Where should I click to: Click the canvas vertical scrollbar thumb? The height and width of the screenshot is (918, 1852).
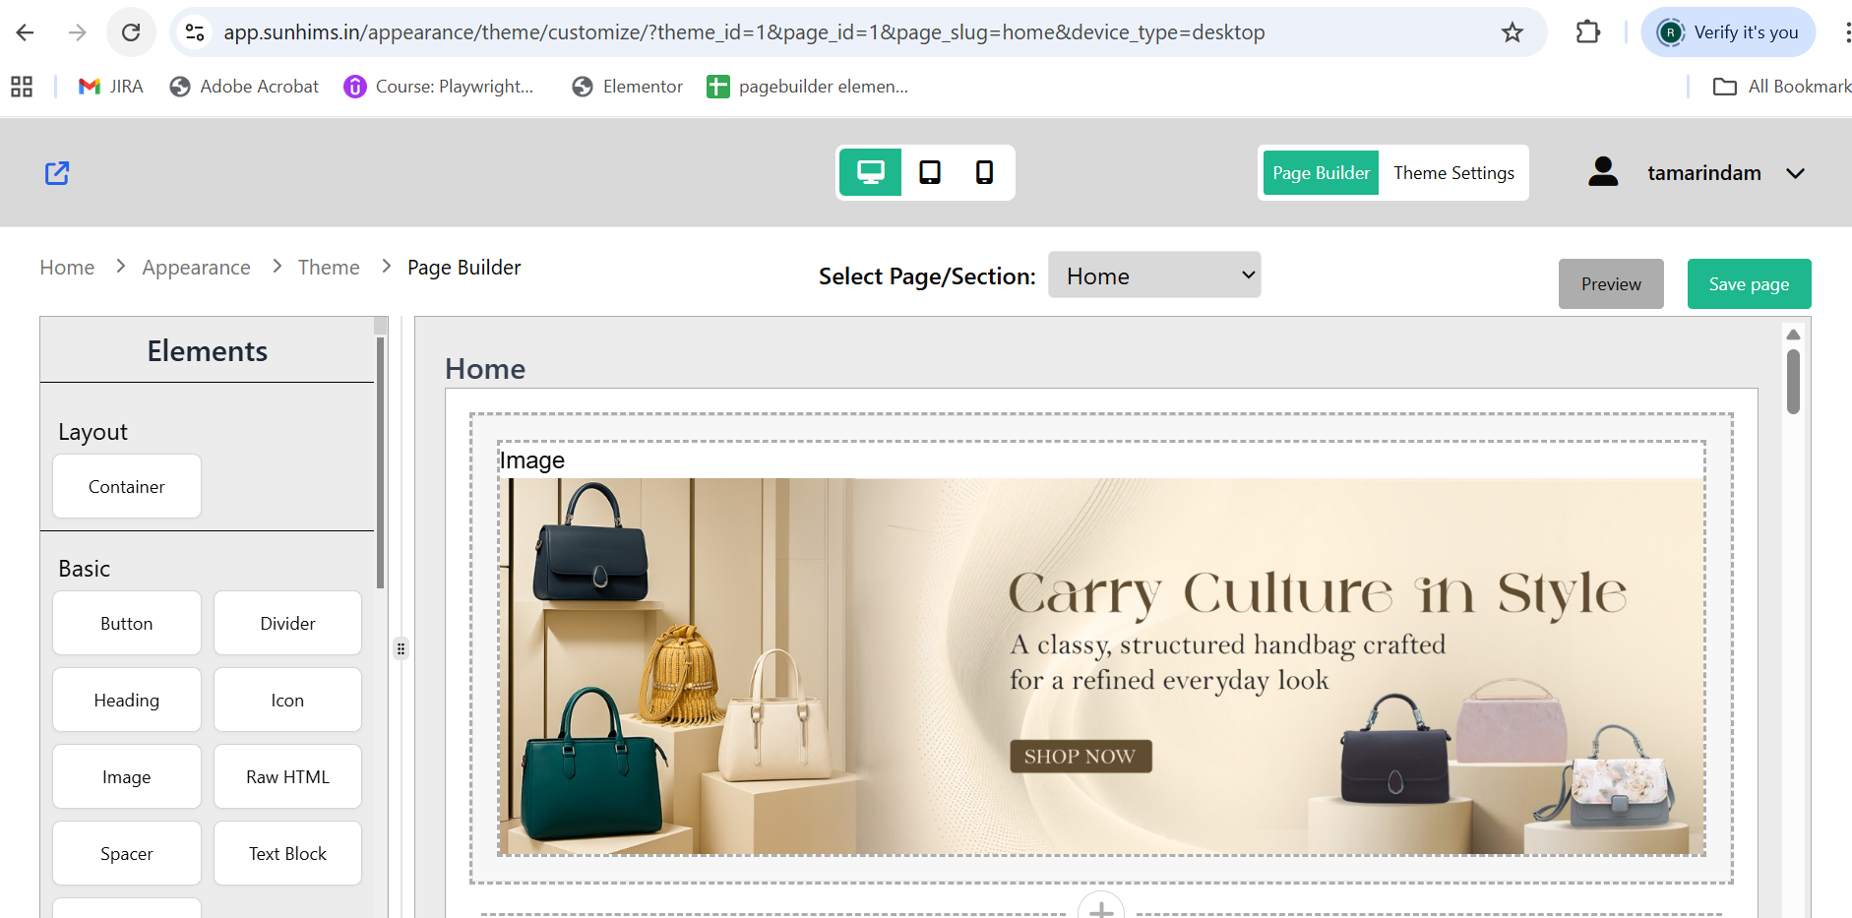pyautogui.click(x=1793, y=382)
